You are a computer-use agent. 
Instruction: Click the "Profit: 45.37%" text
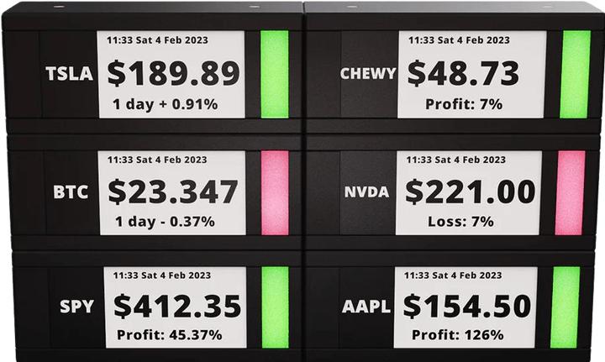click(x=170, y=335)
